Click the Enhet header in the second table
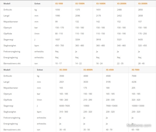156x132 pixels. point(40,70)
